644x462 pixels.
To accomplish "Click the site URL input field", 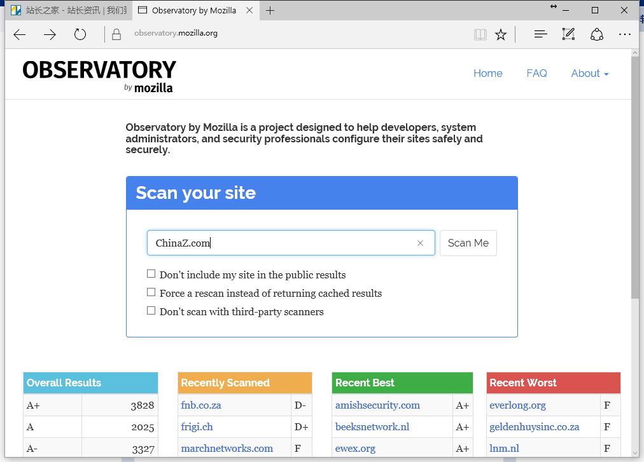I will [291, 243].
